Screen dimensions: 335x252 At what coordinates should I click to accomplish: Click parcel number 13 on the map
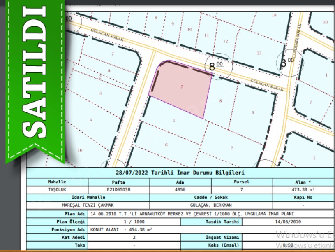click(x=259, y=53)
